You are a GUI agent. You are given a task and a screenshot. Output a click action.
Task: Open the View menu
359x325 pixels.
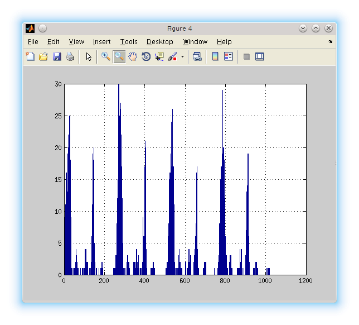(x=76, y=42)
